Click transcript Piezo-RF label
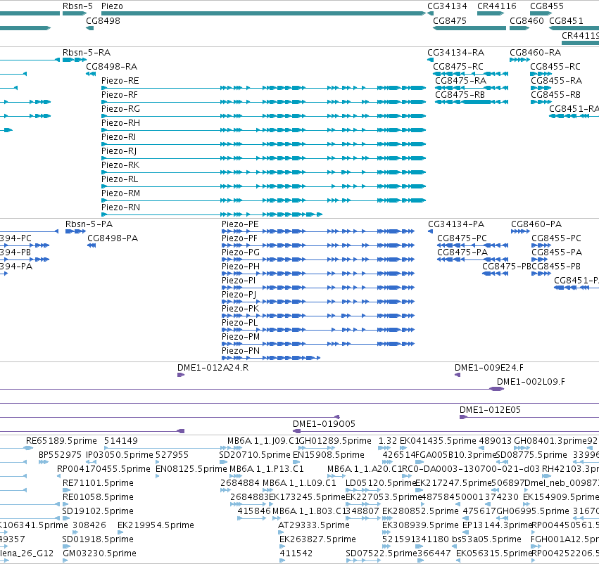Image resolution: width=599 pixels, height=564 pixels. point(120,95)
